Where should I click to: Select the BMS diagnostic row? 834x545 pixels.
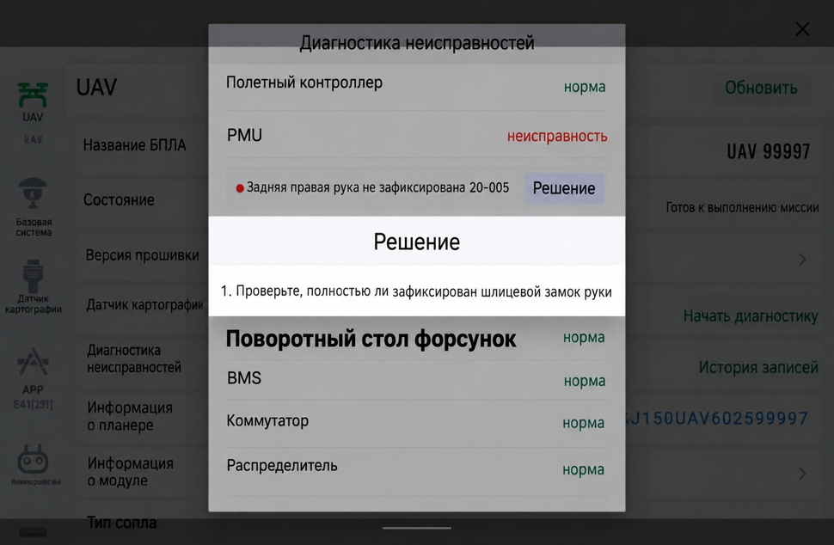(x=416, y=379)
